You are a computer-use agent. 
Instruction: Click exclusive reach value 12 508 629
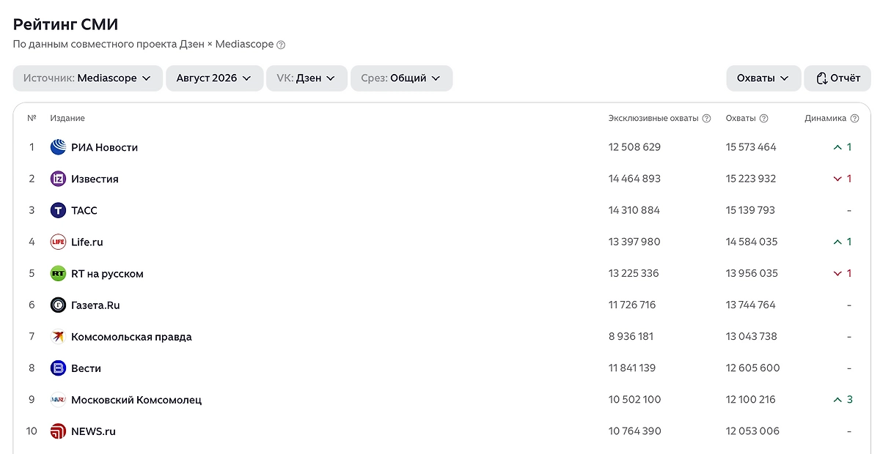click(x=634, y=147)
